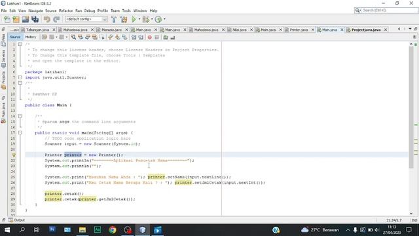Image resolution: width=419 pixels, height=236 pixels.
Task: Click the Save All toolbar icon
Action: click(35, 19)
